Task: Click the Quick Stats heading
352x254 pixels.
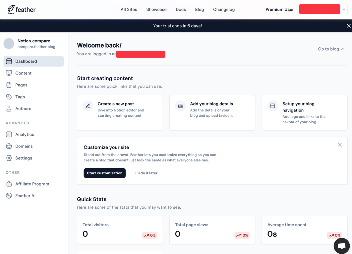Action: pyautogui.click(x=92, y=199)
